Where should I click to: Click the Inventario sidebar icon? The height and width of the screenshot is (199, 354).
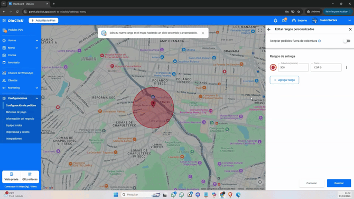pyautogui.click(x=4, y=62)
